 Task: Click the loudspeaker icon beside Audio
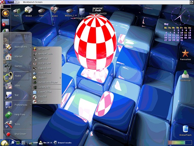pos(8,76)
